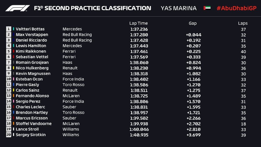Click Esteban Ocon pink team color bar
This screenshot has width=261, height=147.
(14, 79)
